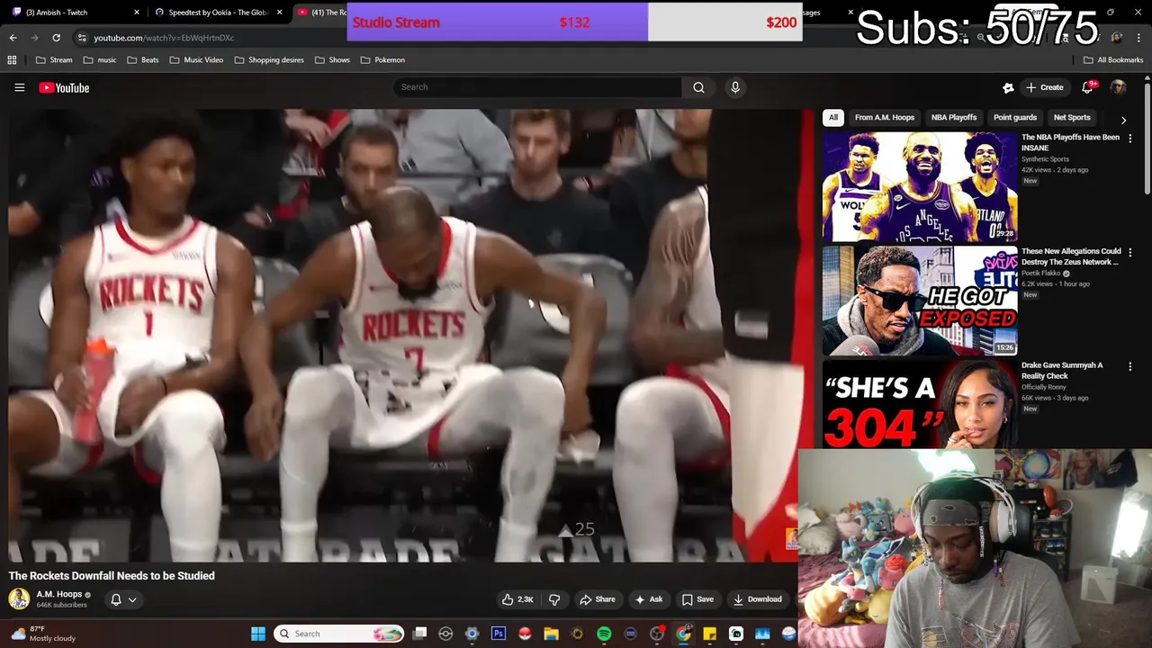1152x648 pixels.
Task: Show more filter chips with right arrow
Action: [1123, 119]
